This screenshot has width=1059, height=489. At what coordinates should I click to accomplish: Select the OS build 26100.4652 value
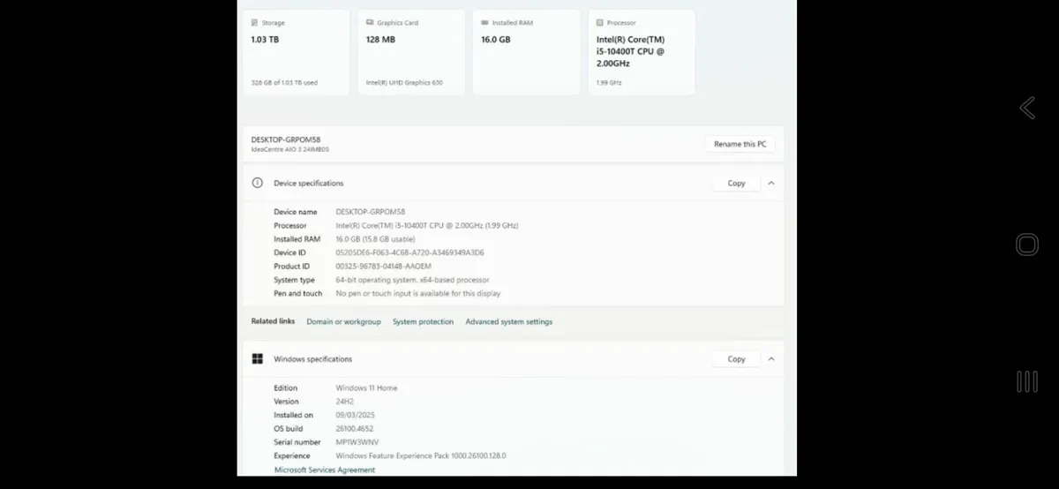tap(357, 429)
